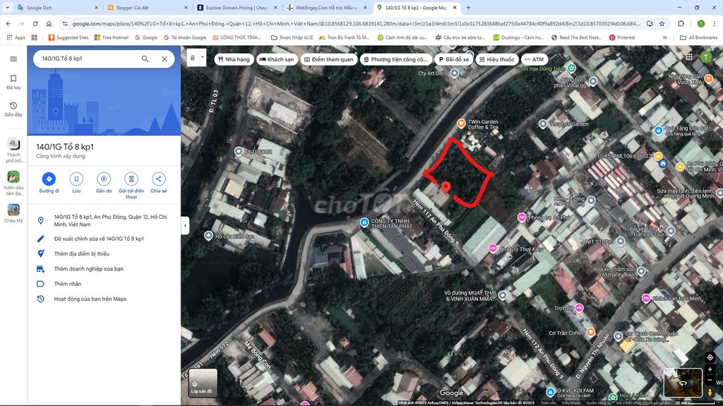This screenshot has width=723, height=406.
Task: Click the Đã lưu saved places icon
Action: 13,82
